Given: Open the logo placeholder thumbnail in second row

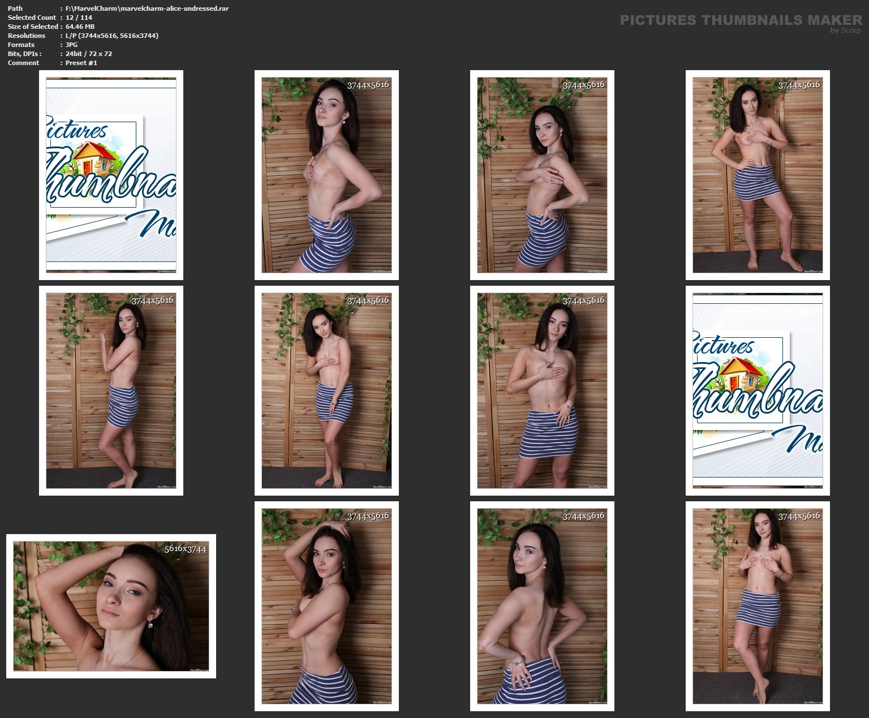Looking at the screenshot, I should coord(758,390).
